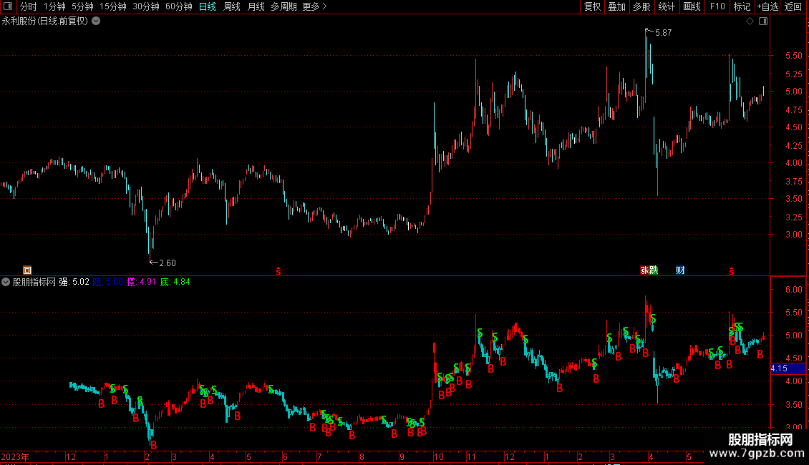The image size is (809, 465).
Task: Click the 5.87 high price label
Action: click(x=663, y=33)
